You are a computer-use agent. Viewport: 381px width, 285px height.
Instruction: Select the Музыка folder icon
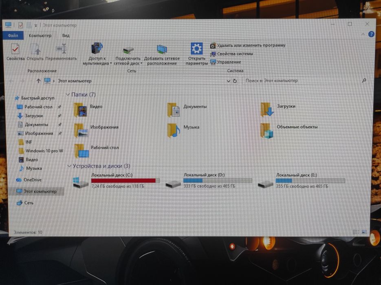[174, 130]
